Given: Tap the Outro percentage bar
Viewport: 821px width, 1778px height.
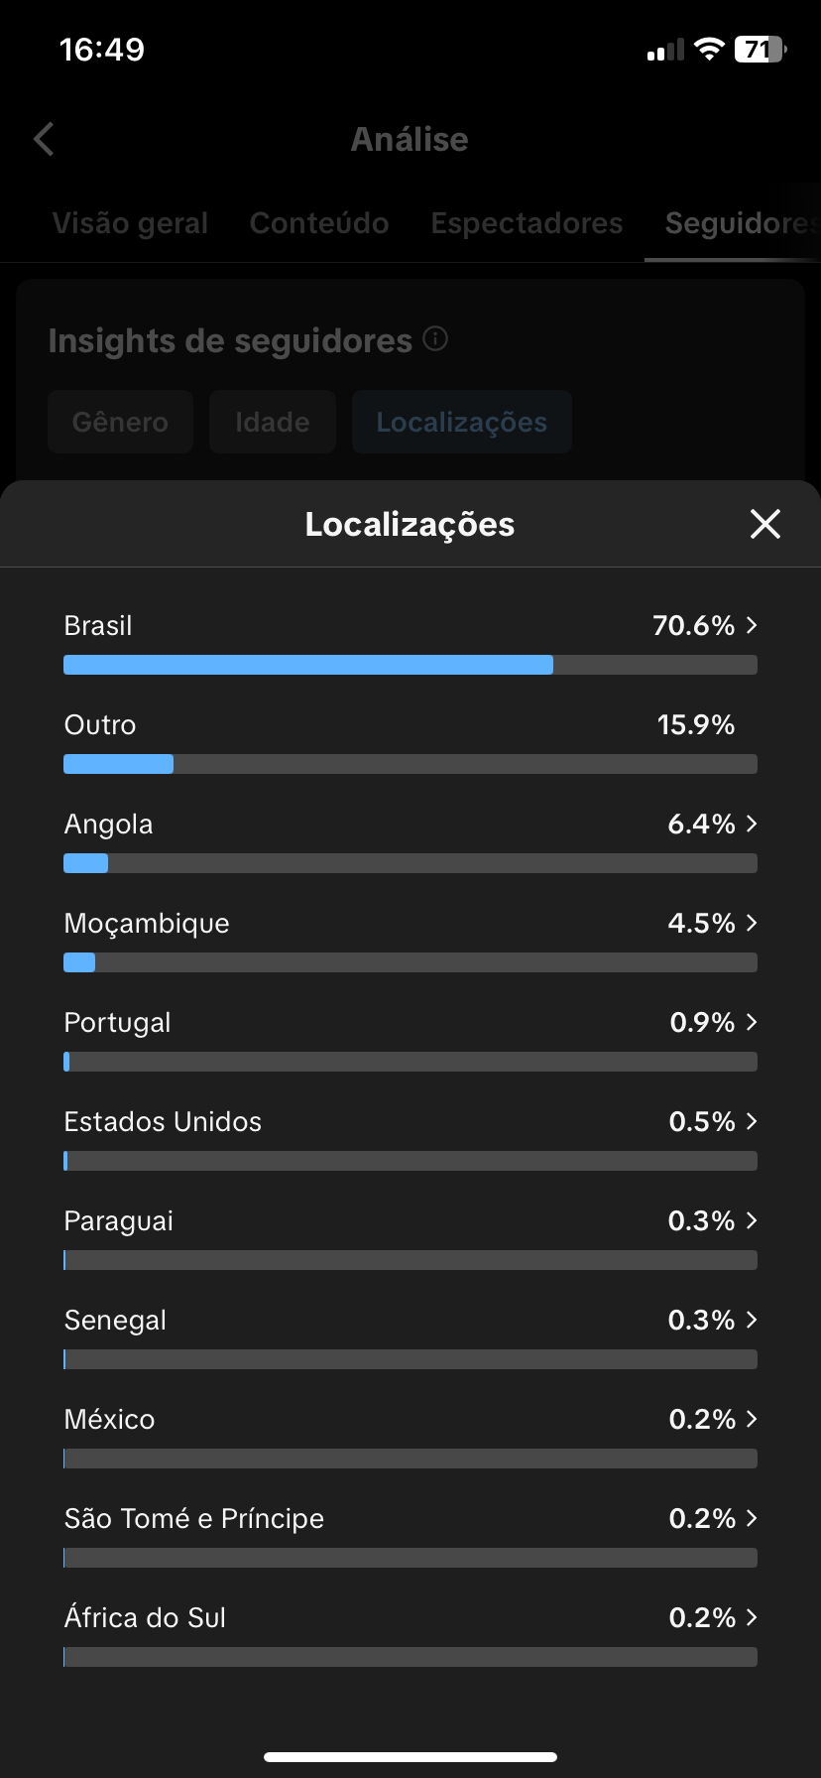Looking at the screenshot, I should [410, 764].
